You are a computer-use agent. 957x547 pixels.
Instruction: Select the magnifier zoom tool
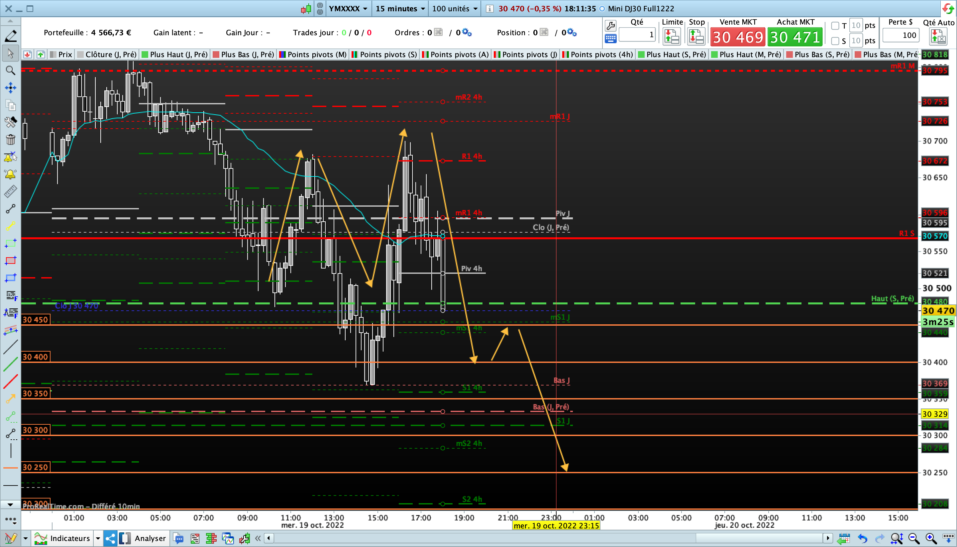(11, 70)
